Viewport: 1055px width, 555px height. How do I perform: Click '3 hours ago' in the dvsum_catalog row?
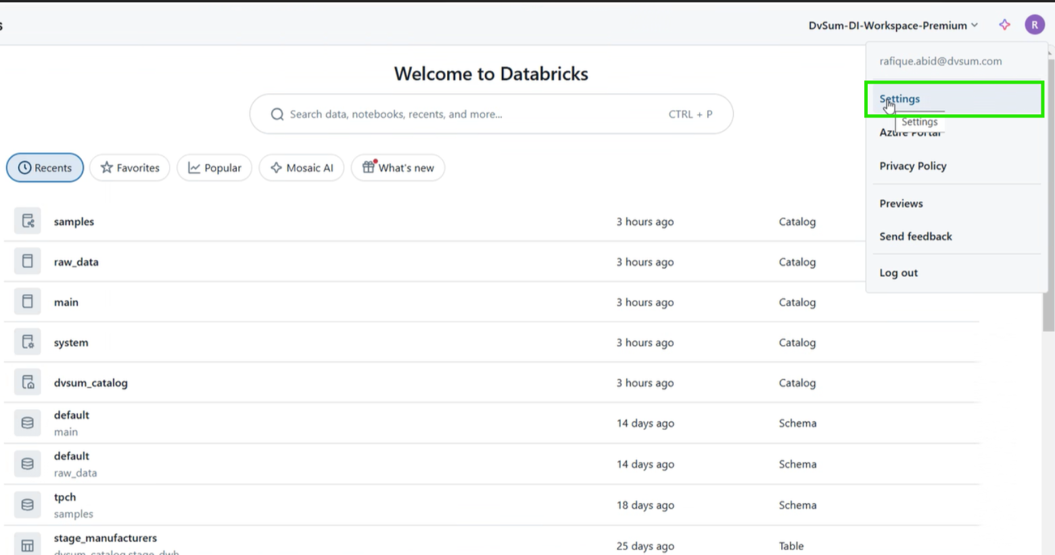pos(645,383)
